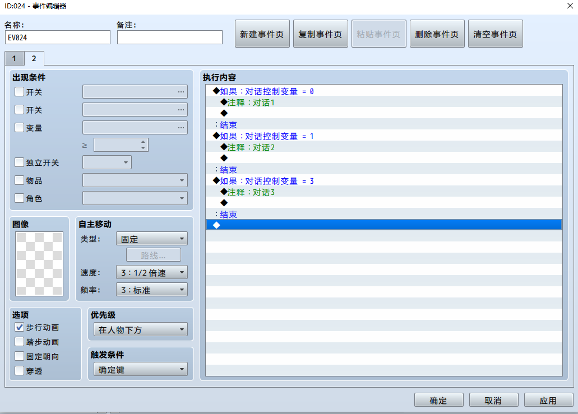Image resolution: width=578 pixels, height=414 pixels.
Task: Select the line 注释：对话2
Action: 383,147
